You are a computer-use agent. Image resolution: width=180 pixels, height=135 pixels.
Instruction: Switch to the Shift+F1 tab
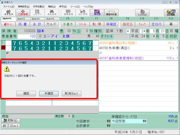(8, 19)
